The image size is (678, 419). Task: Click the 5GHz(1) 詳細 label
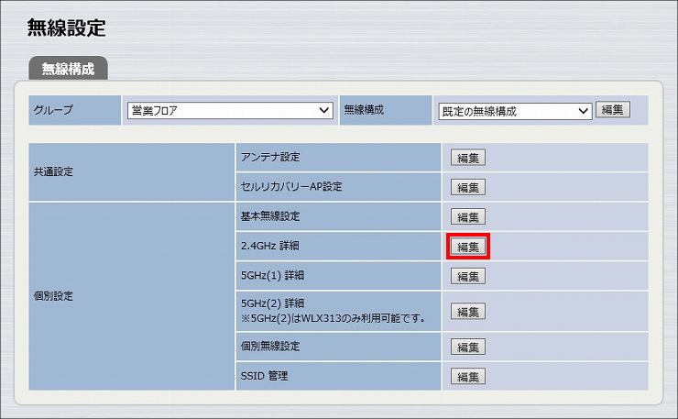click(272, 275)
